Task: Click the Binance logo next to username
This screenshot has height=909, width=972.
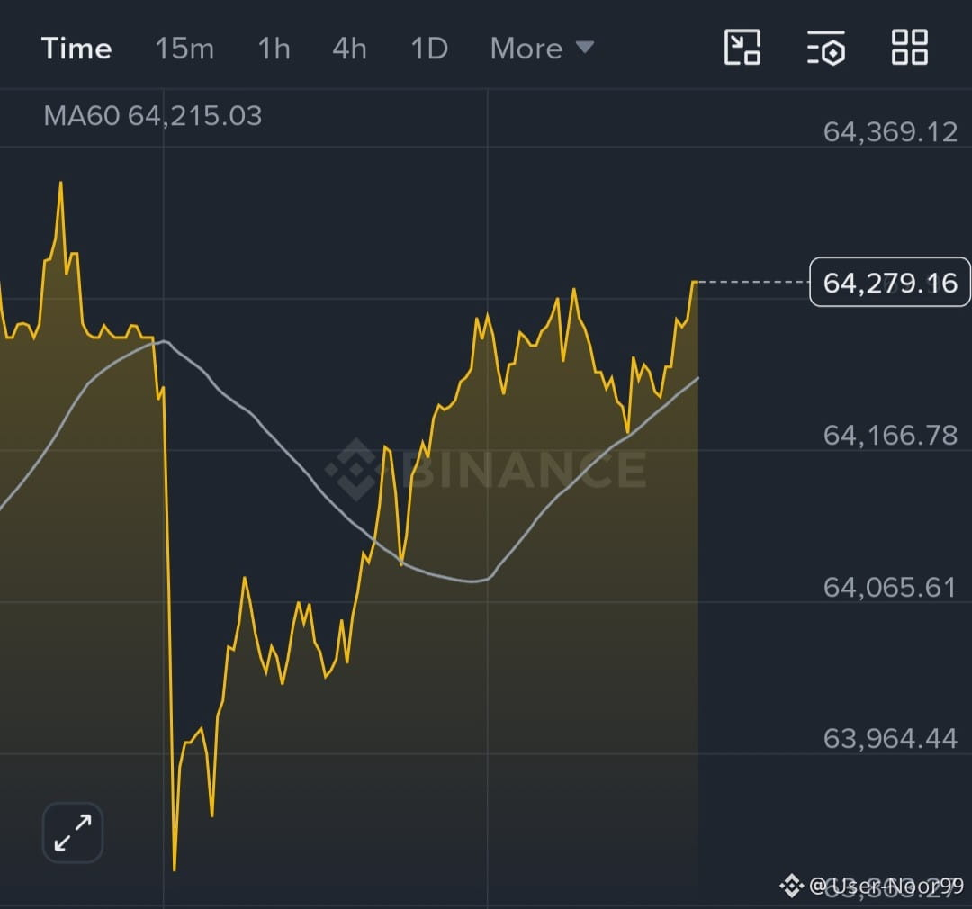Action: 792,885
